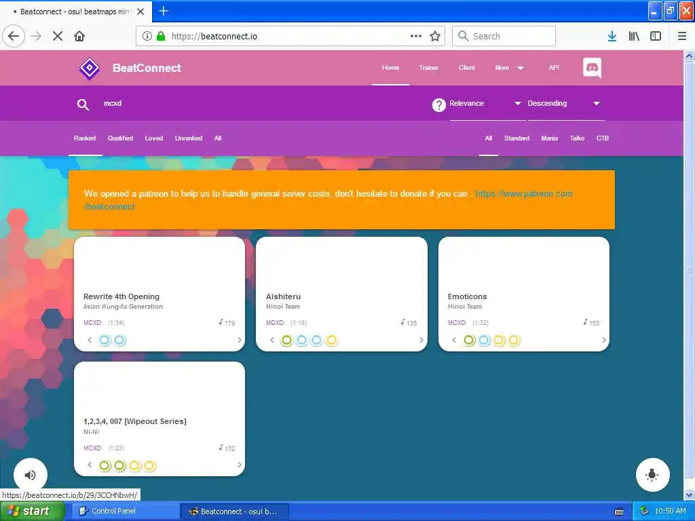Click first green circle on Wipeout Series card

105,465
